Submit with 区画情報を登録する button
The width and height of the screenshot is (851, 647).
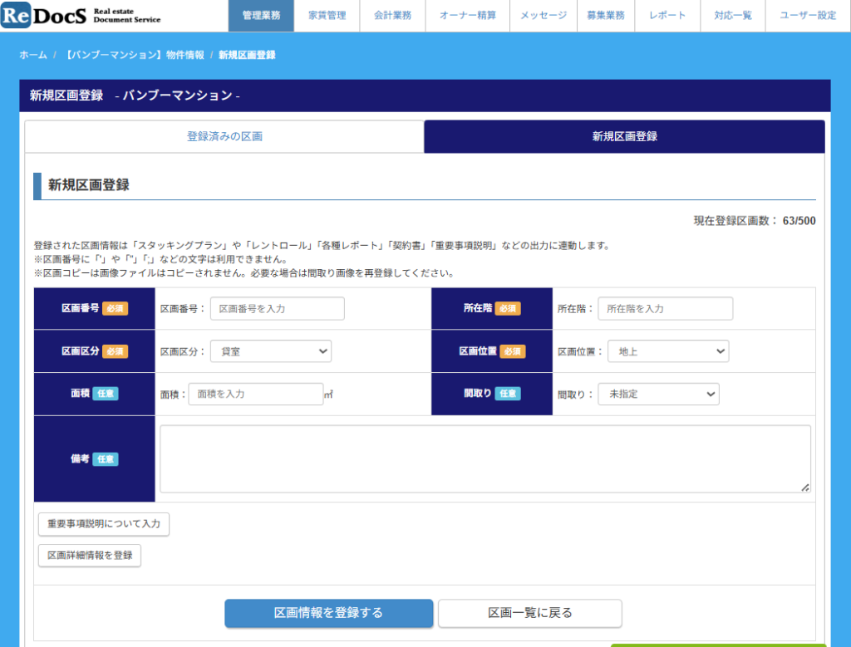click(328, 613)
